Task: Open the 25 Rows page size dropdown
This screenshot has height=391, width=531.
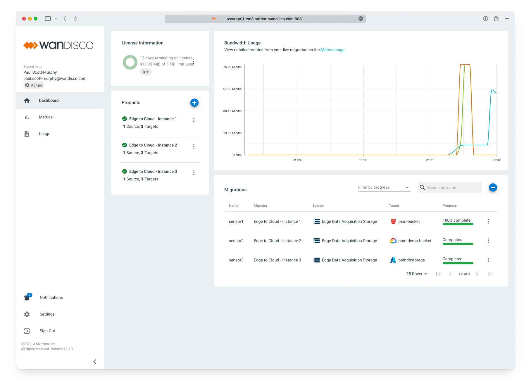Action: click(x=416, y=274)
